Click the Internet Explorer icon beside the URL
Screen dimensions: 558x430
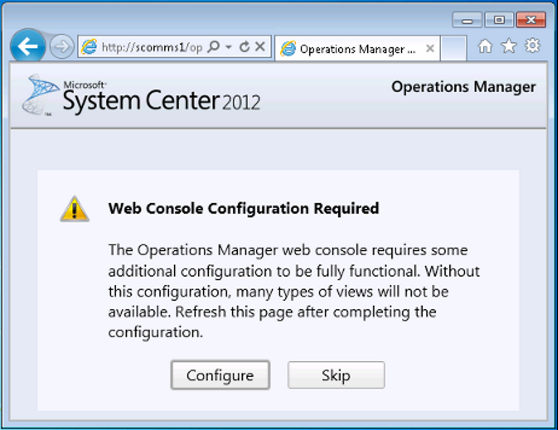(x=89, y=47)
